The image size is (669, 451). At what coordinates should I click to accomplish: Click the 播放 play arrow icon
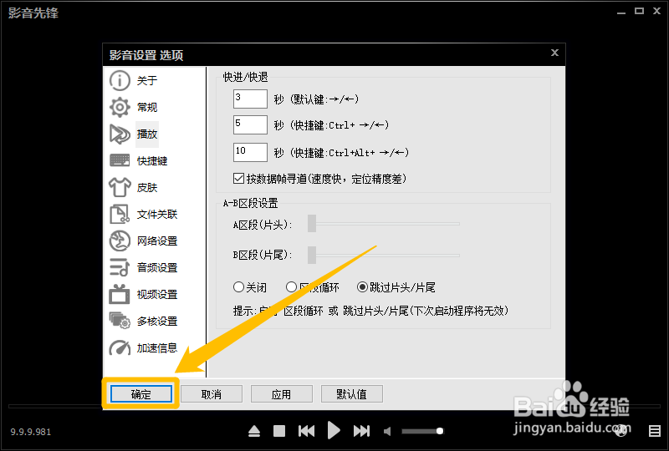coord(120,134)
